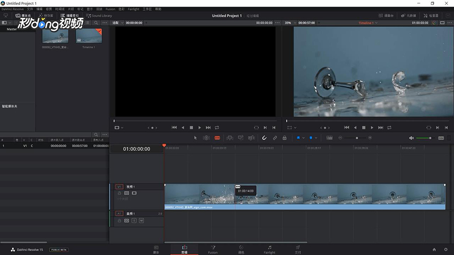Image resolution: width=454 pixels, height=255 pixels.
Task: Solo audio track A1 with S button
Action: pyautogui.click(x=134, y=221)
